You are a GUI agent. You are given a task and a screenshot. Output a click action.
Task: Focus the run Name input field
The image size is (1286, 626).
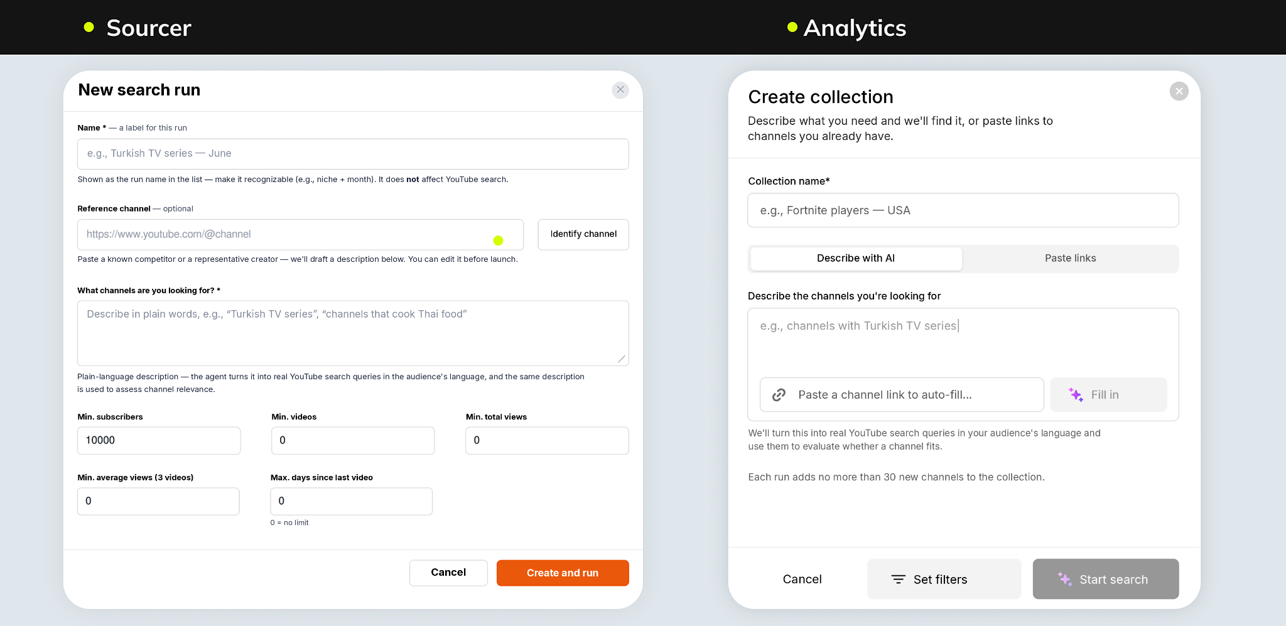[x=353, y=154]
